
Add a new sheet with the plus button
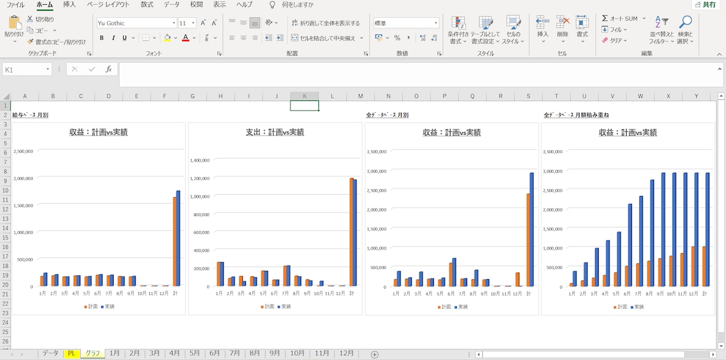tap(374, 354)
